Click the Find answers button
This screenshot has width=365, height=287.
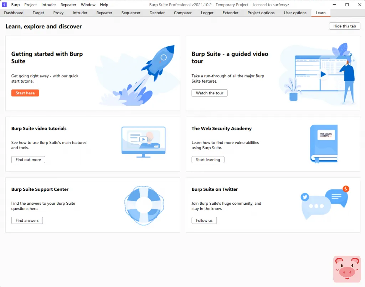(x=27, y=220)
